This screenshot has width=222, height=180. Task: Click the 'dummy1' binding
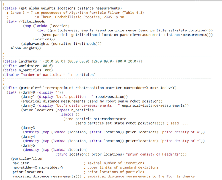point(29,97)
